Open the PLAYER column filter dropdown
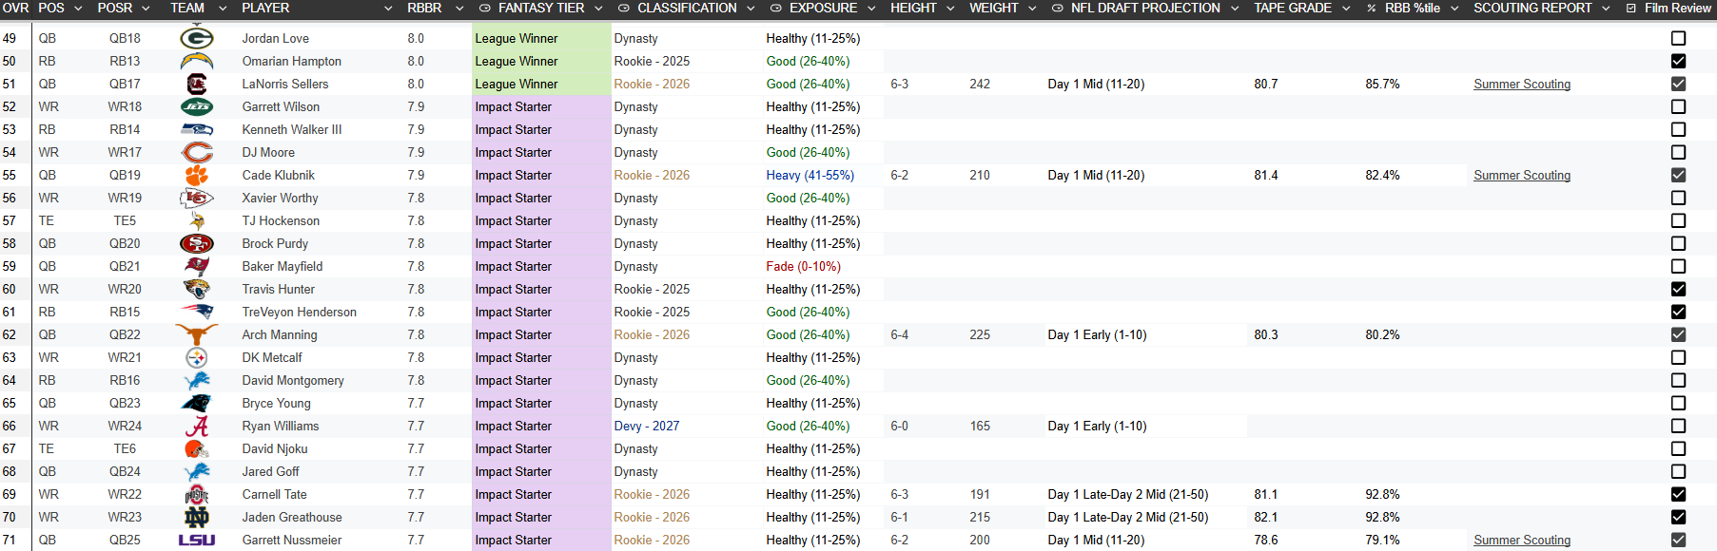 pyautogui.click(x=388, y=8)
